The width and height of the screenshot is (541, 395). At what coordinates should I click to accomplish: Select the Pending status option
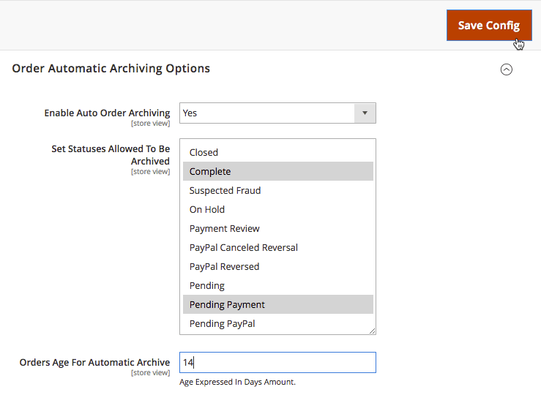[x=207, y=285]
